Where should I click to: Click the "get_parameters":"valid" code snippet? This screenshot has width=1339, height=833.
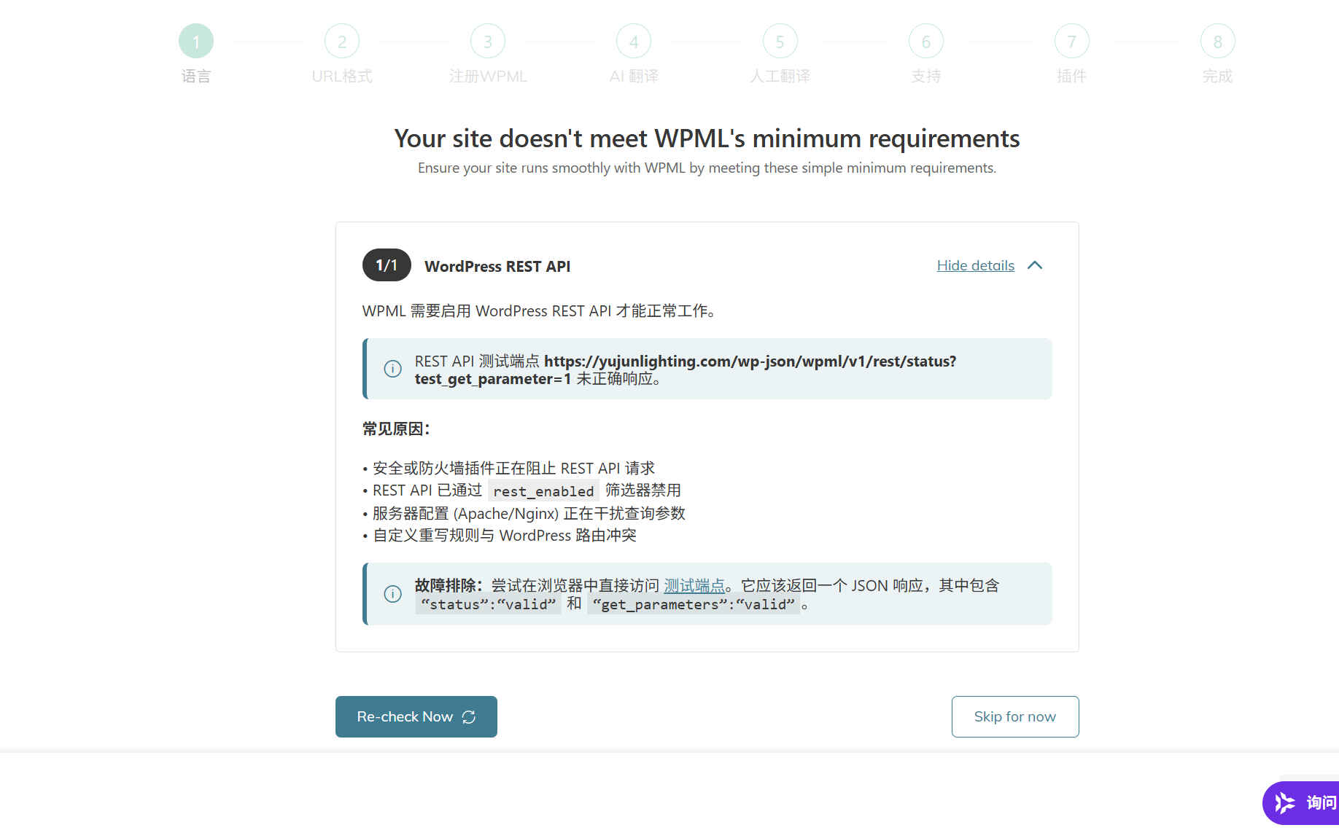tap(694, 604)
